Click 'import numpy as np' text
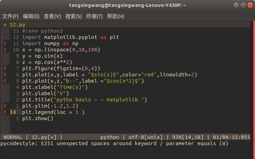Screen dimensions: 255x159 [50, 43]
